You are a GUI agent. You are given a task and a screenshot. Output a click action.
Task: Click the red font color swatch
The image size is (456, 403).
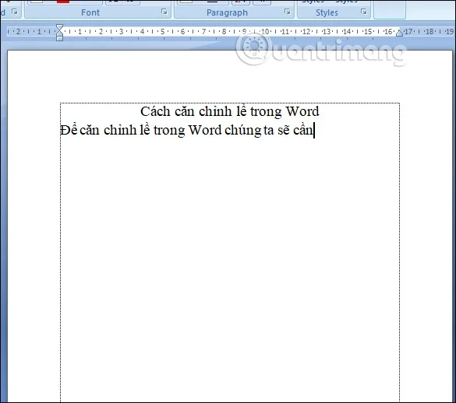coord(63,2)
